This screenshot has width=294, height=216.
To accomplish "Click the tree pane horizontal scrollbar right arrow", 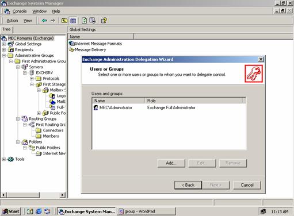I will 62,195.
